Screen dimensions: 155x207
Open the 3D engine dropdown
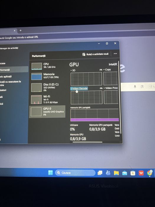tap(73, 70)
